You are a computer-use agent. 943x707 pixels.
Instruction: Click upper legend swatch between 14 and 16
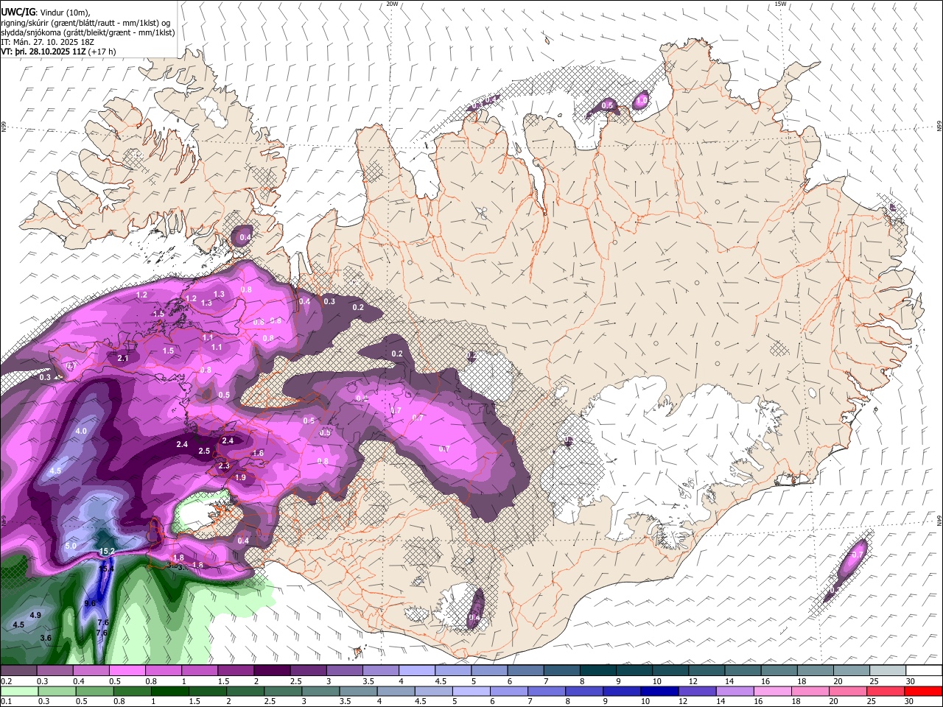(743, 671)
